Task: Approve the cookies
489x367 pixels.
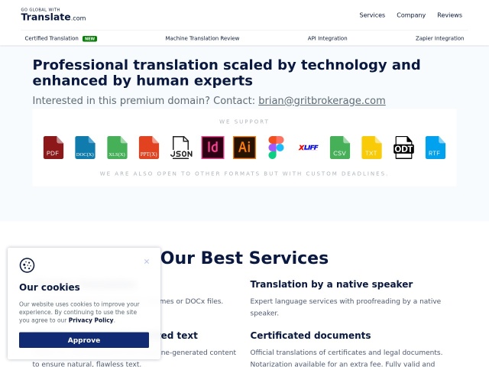Action: [x=84, y=339]
